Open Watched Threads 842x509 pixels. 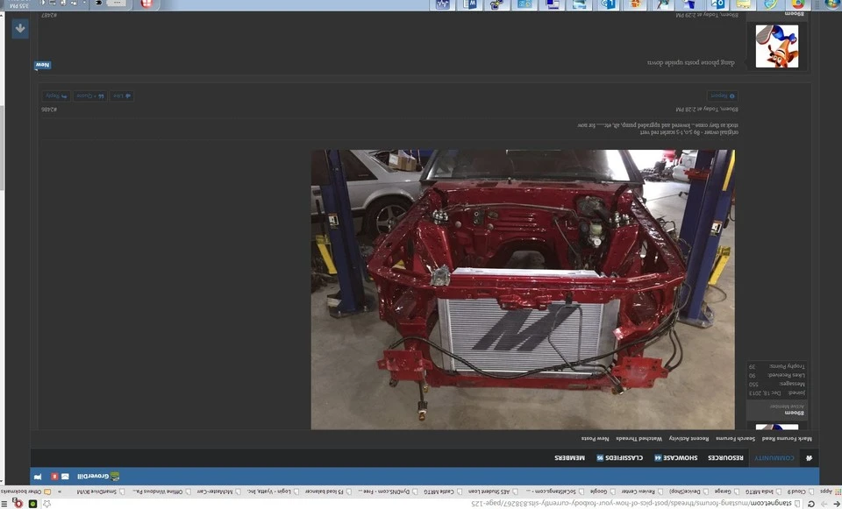639,439
